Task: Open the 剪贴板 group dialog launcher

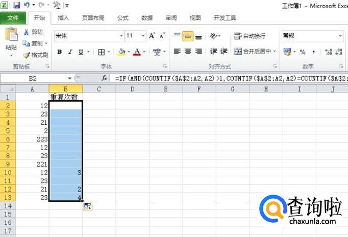Action: [47, 66]
